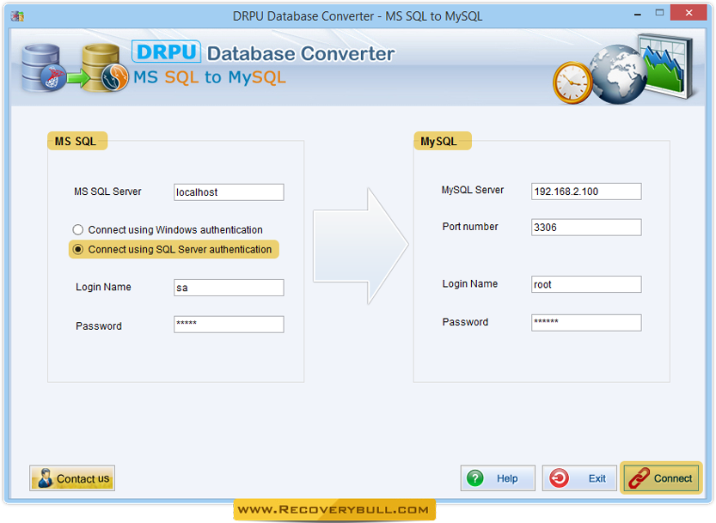Click the 'Port number' label text
Image resolution: width=716 pixels, height=523 pixels.
[x=470, y=227]
